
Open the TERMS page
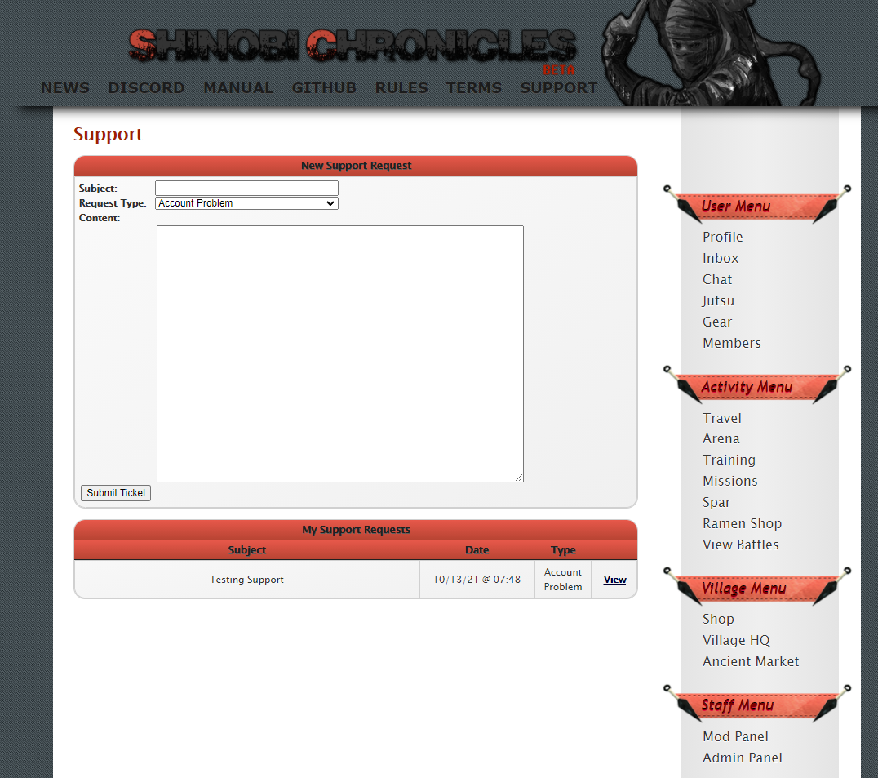click(473, 87)
